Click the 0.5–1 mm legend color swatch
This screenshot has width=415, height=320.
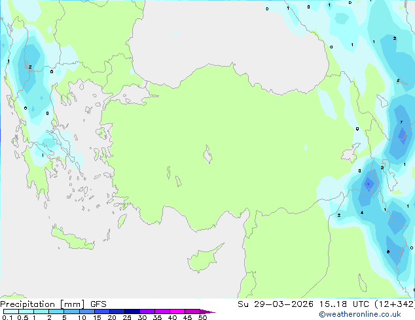[x=26, y=312]
